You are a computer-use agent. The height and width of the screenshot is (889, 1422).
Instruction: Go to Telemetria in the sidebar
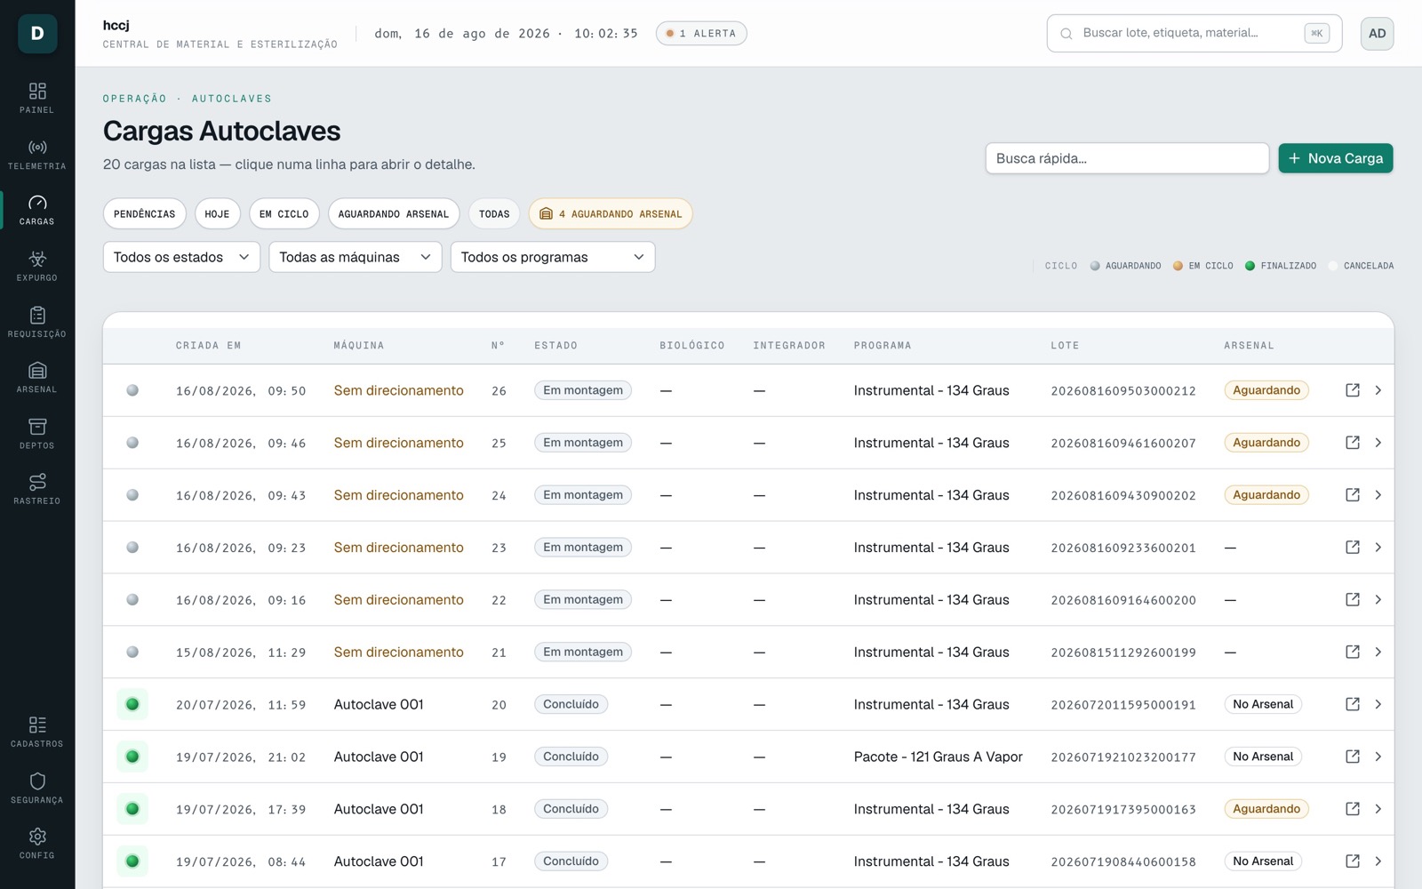(x=37, y=154)
